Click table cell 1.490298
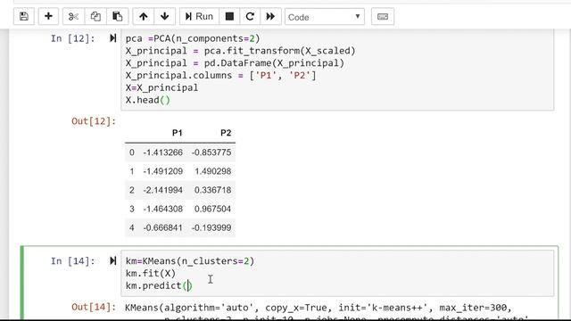Screen dimensions: 571x321 212,171
